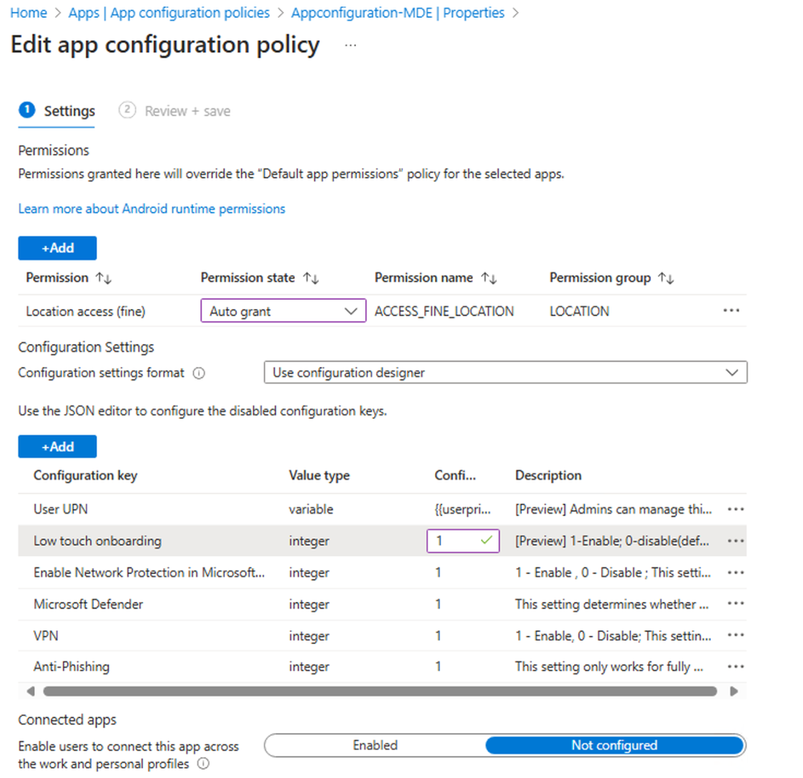Click Add to create a new permission
Screen dimensions: 803x778
(x=57, y=248)
